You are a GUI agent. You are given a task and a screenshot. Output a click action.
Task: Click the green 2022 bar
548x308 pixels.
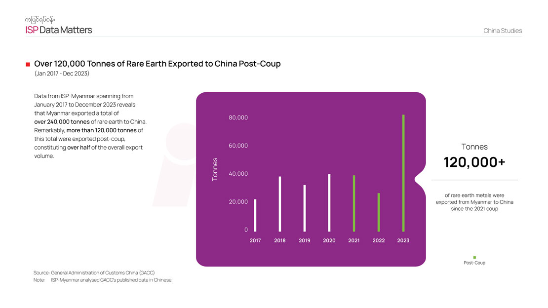(x=379, y=212)
